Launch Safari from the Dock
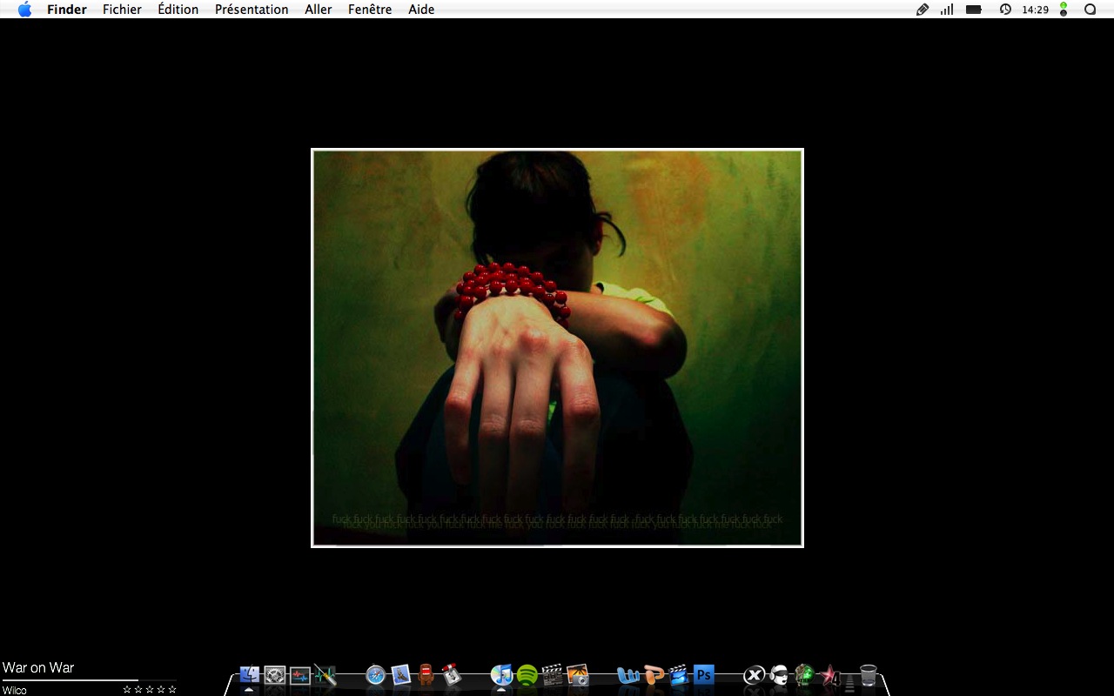1114x696 pixels. pos(376,675)
